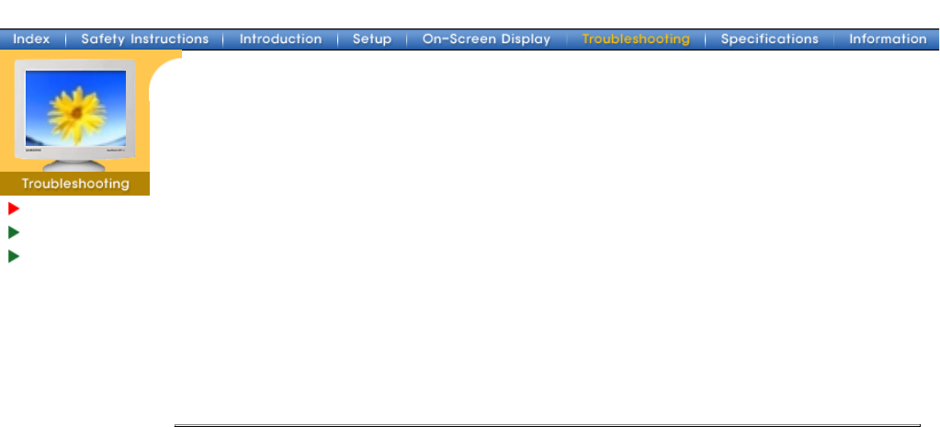Open the Index tab
Image resolution: width=940 pixels, height=427 pixels.
(x=32, y=39)
